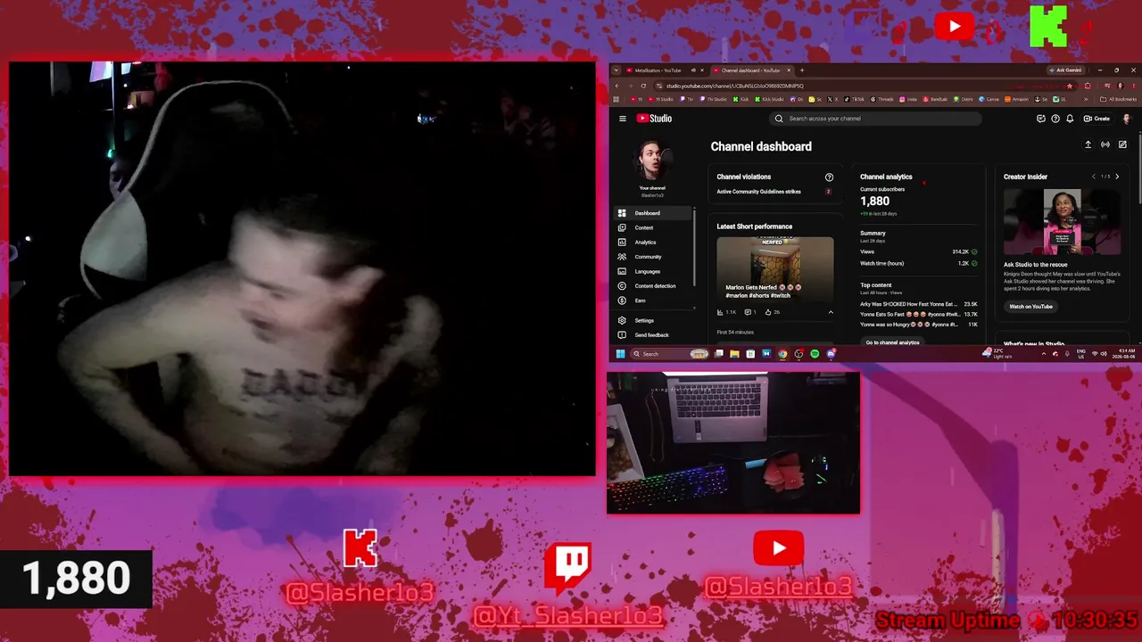Open the TikTok bookmark
The width and height of the screenshot is (1142, 642).
click(x=855, y=99)
